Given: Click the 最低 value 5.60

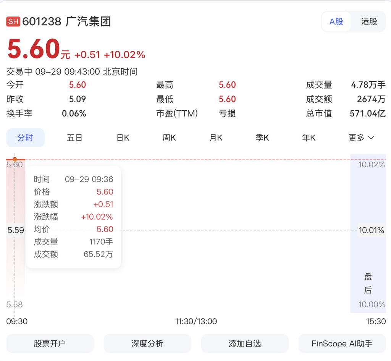Looking at the screenshot, I should (228, 99).
